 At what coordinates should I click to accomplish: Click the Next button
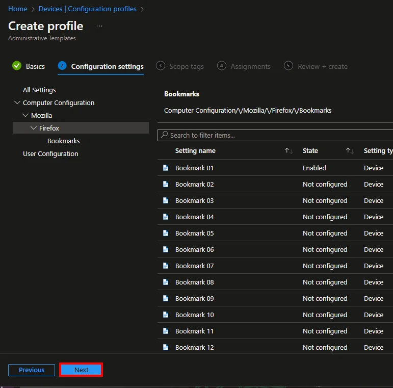coord(81,370)
